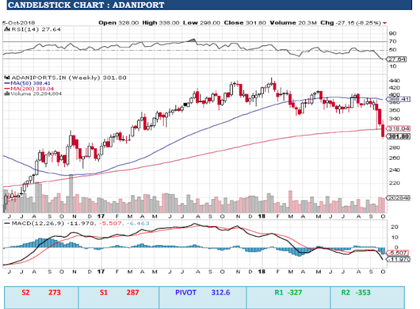The height and width of the screenshot is (309, 420).
Task: Click the blue 388.41 price tag on axis
Action: [398, 99]
